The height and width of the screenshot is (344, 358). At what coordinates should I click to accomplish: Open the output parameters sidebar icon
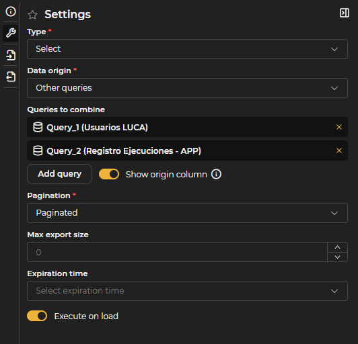[11, 77]
